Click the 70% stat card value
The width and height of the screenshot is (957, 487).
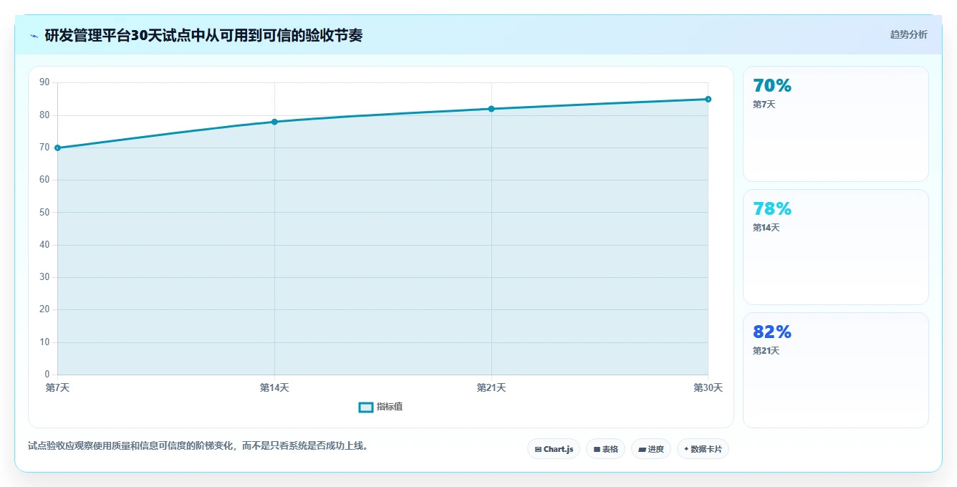click(x=772, y=86)
